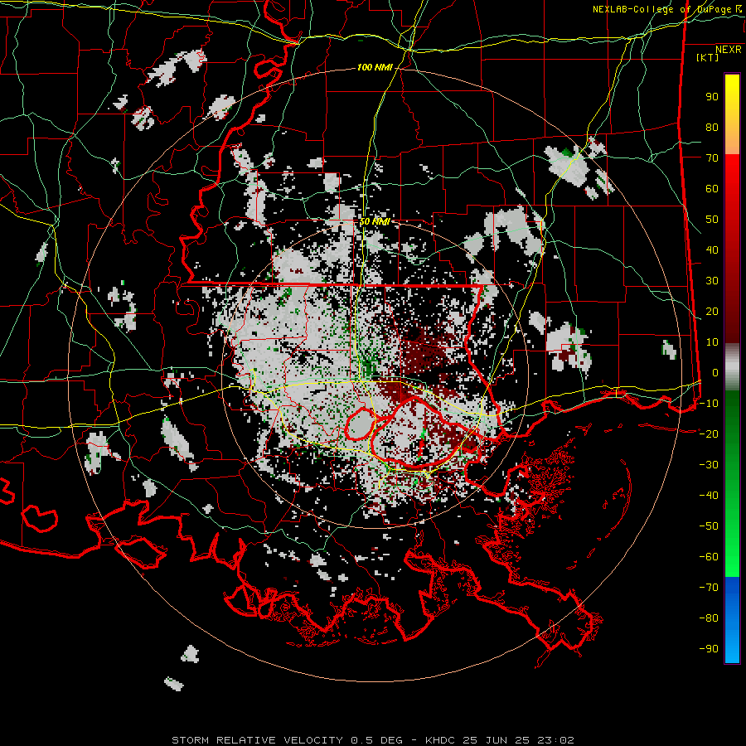This screenshot has width=746, height=746.
Task: Click the '50 NMI' range ring label
Action: (374, 221)
